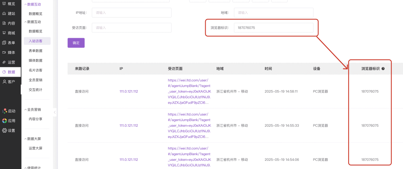Open the 运营 operations sidebar icon

pos(4,62)
